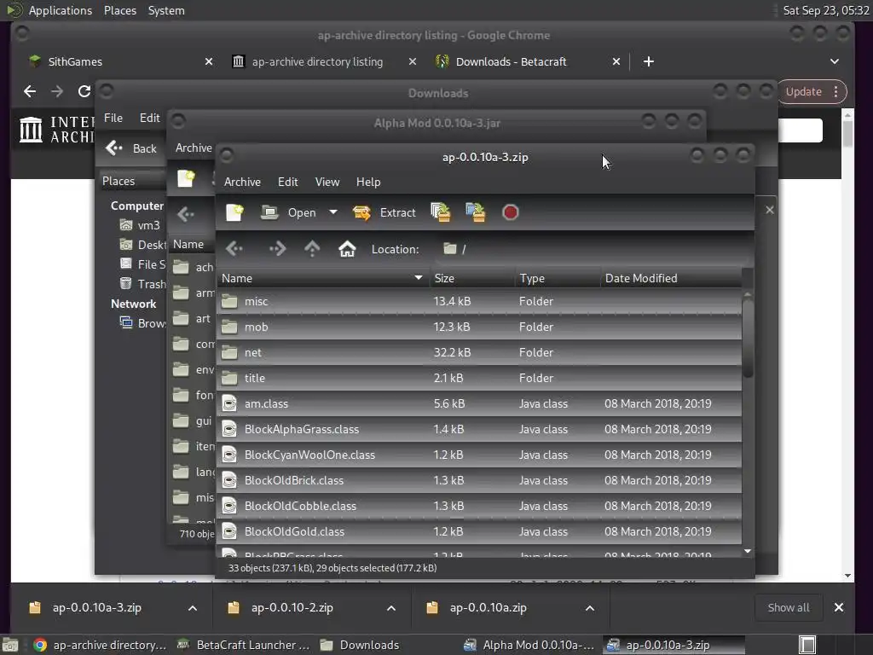Switch to BetaCraft Launcher in taskbar
The width and height of the screenshot is (873, 655).
(x=243, y=645)
